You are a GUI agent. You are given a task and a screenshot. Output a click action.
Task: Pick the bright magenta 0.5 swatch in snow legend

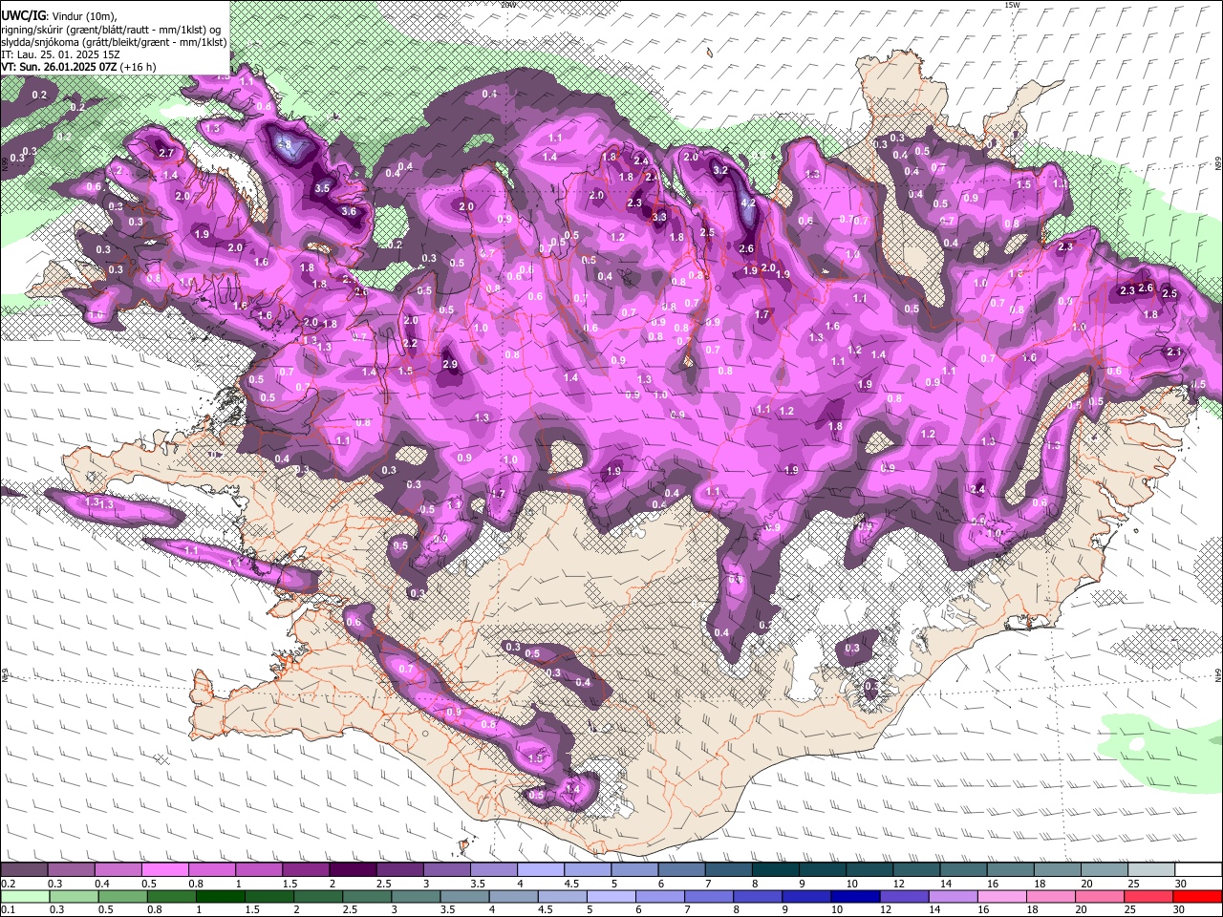click(164, 869)
